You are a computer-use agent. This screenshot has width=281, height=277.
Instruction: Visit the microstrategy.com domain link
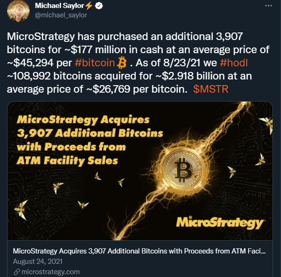pyautogui.click(x=51, y=272)
